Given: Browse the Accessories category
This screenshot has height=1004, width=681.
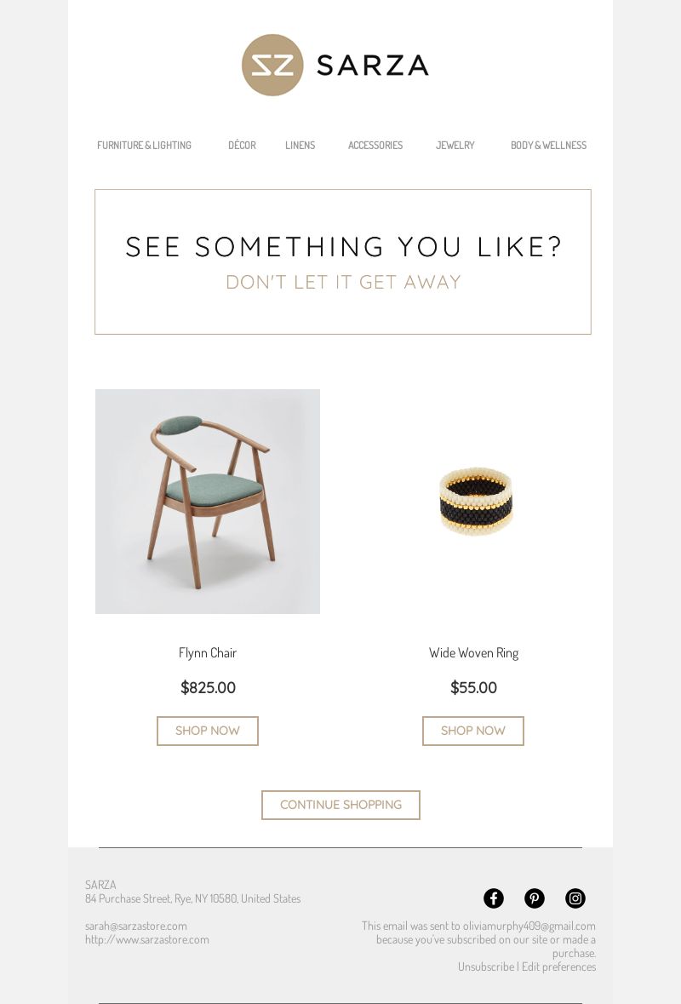Looking at the screenshot, I should coord(375,146).
